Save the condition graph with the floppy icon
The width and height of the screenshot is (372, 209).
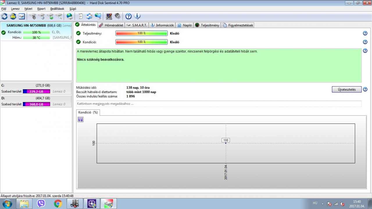click(81, 119)
